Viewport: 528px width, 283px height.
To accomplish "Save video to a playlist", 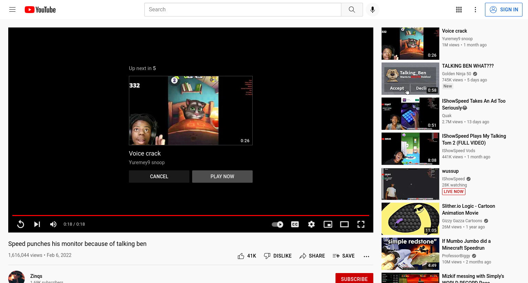I will coord(343,256).
